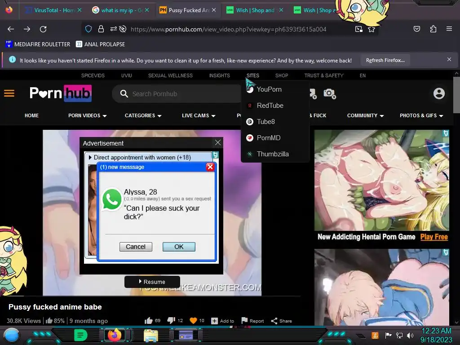
Task: Click the network tray icon
Action: (x=399, y=335)
